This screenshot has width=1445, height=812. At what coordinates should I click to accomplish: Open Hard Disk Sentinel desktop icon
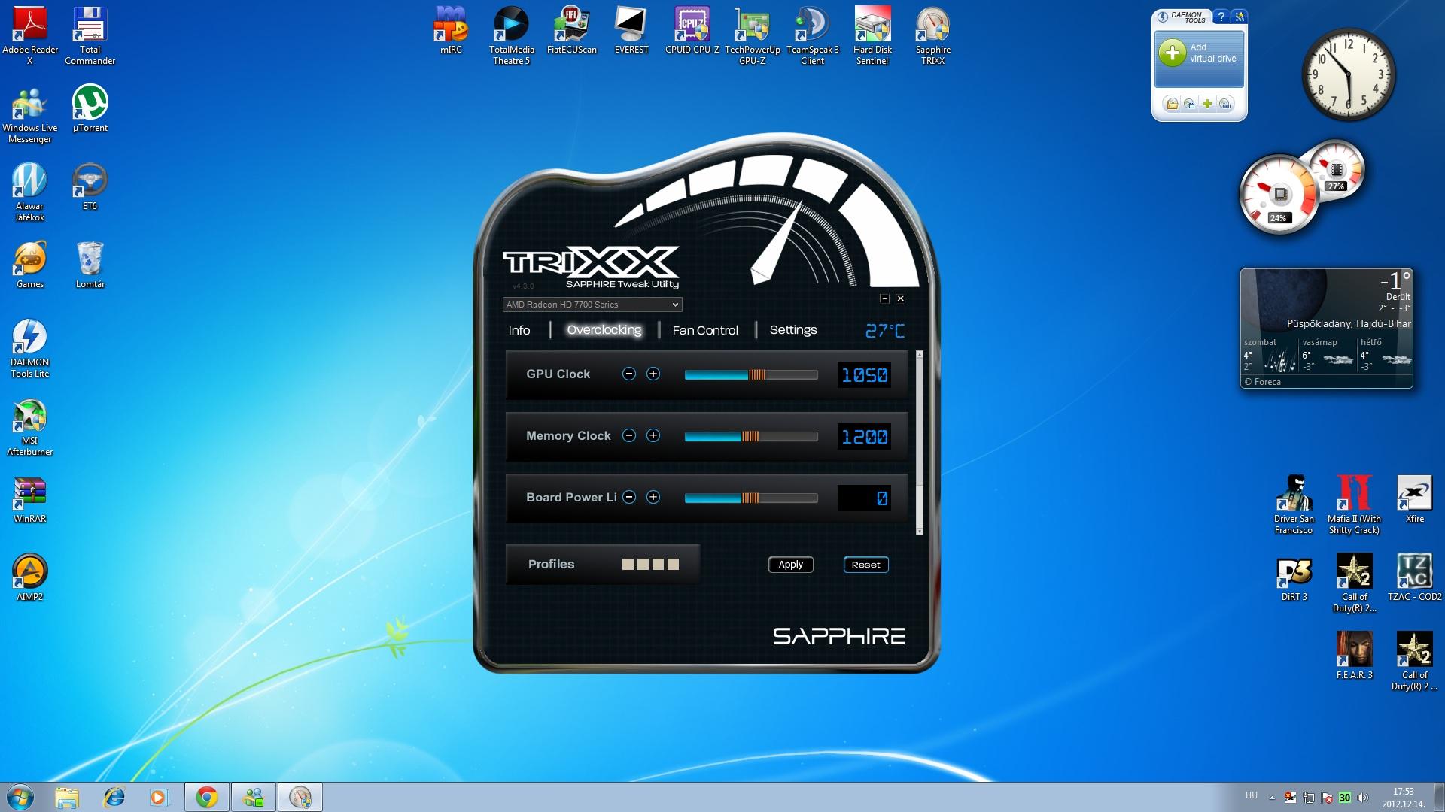[x=872, y=36]
